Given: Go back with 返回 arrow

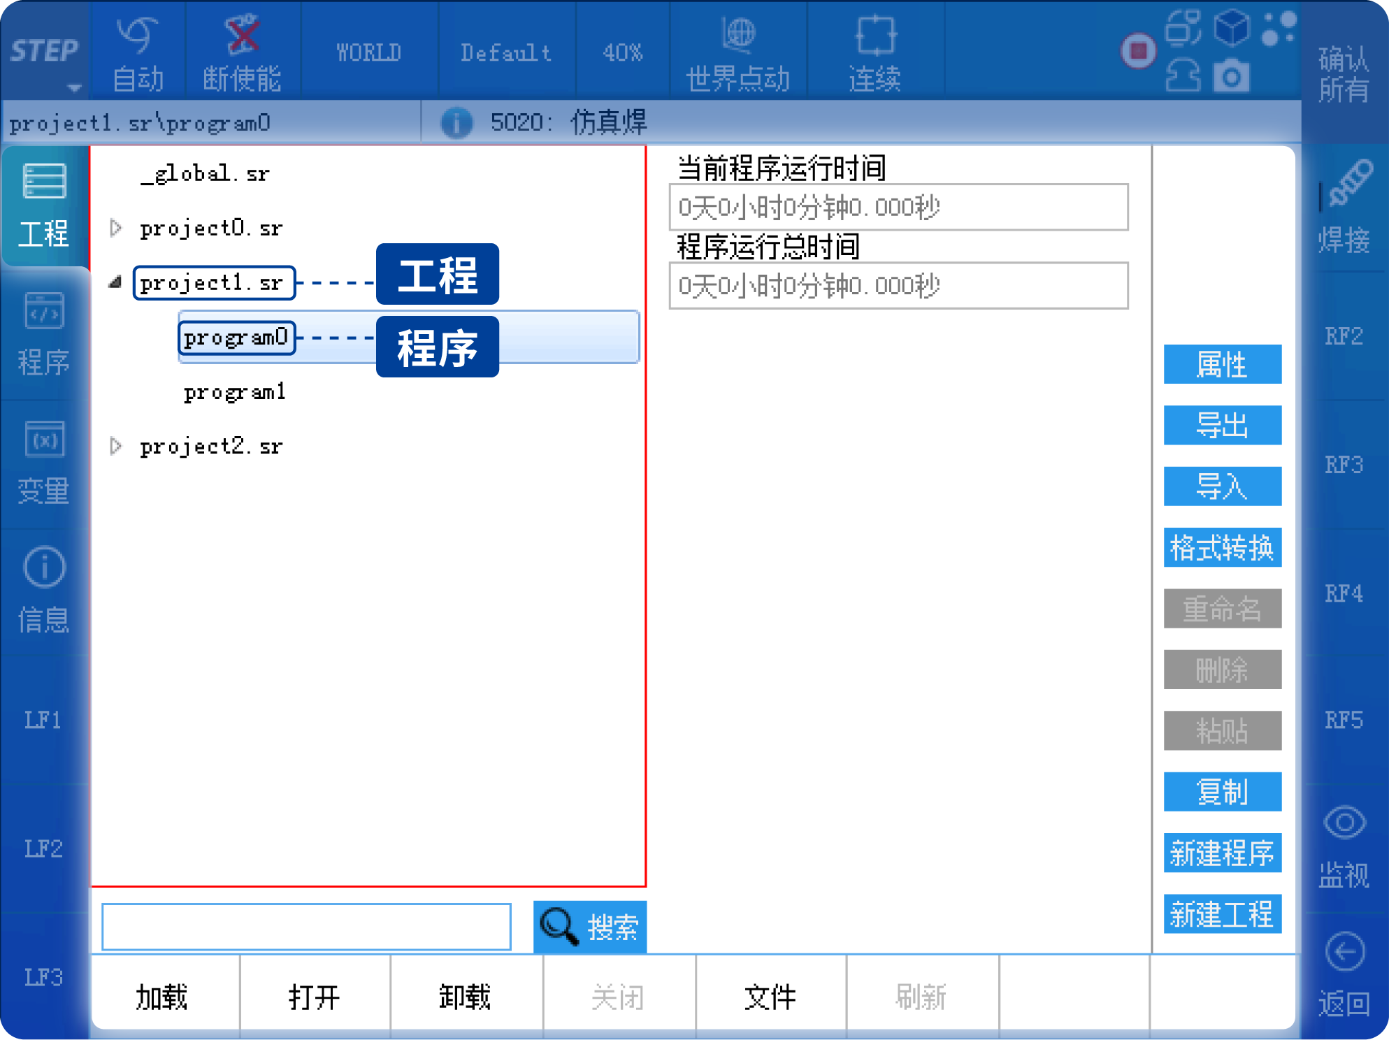Looking at the screenshot, I should tap(1344, 976).
